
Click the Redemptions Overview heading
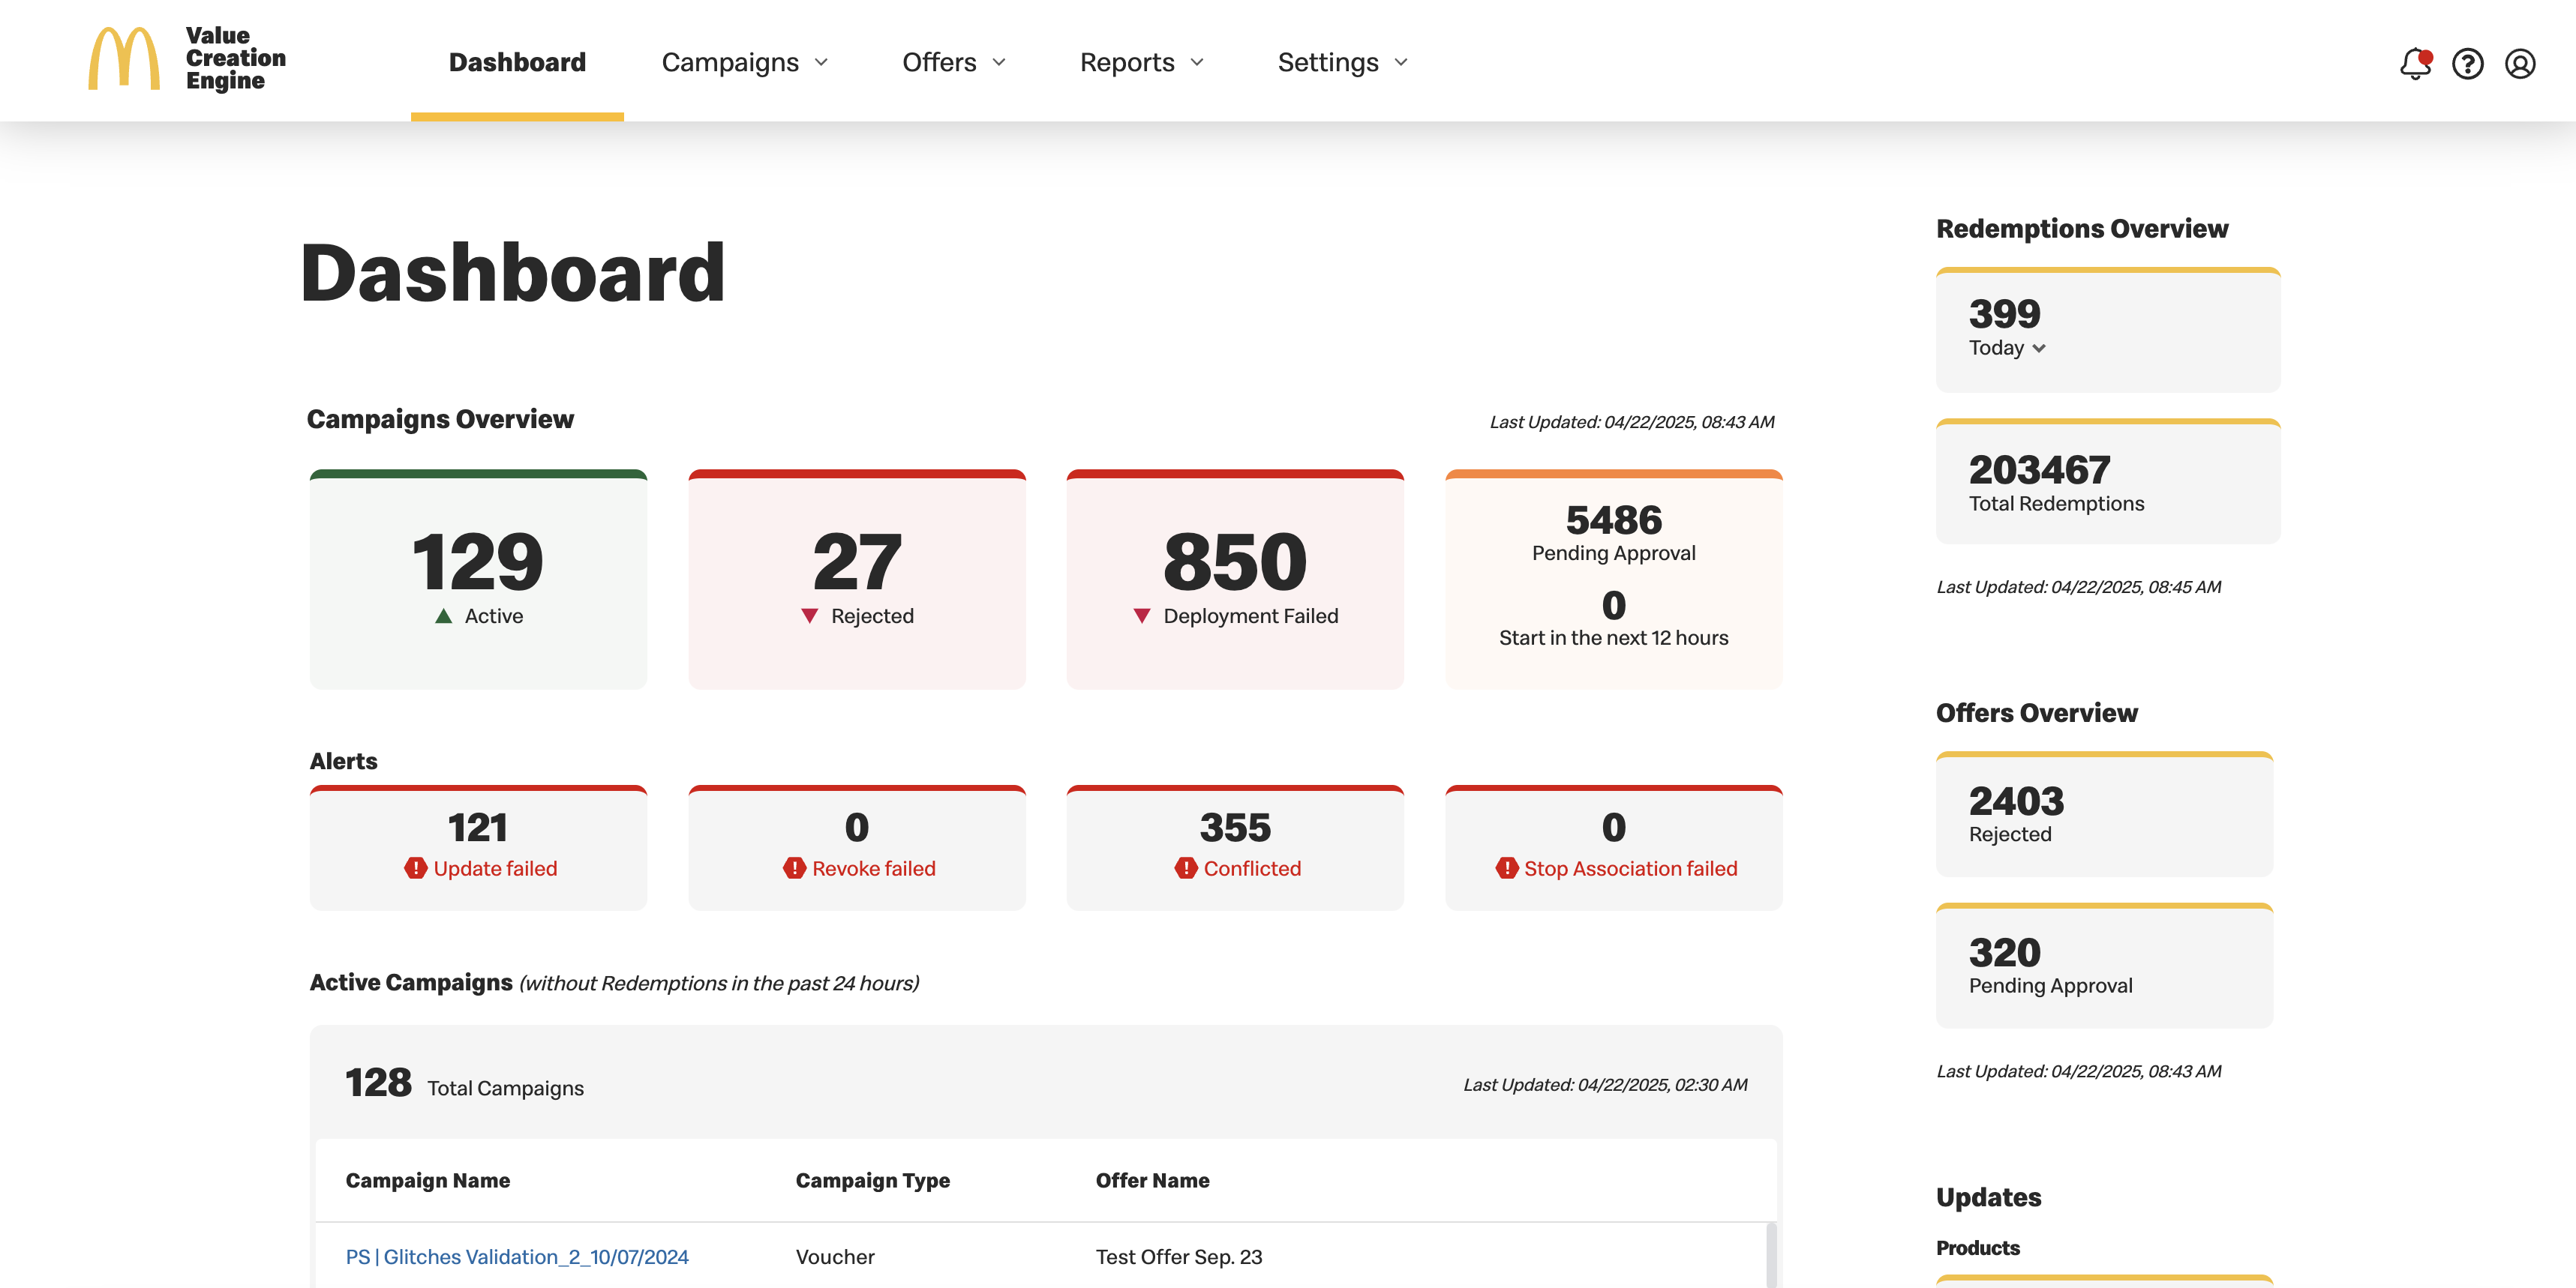(x=2082, y=229)
